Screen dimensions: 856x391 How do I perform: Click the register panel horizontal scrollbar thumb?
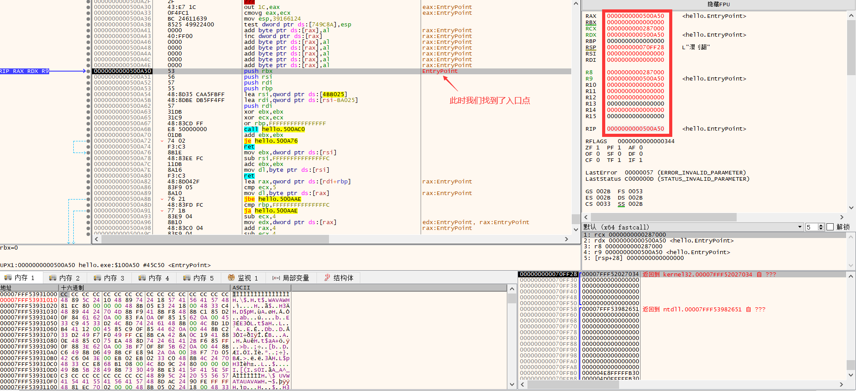664,217
